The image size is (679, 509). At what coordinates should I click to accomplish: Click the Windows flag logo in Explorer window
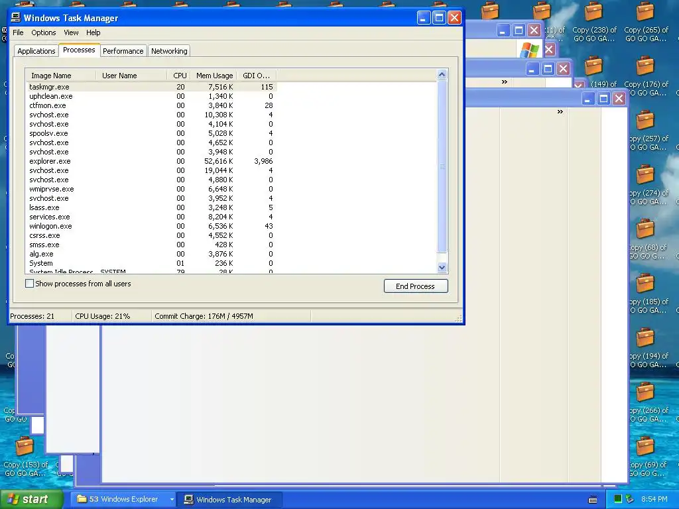[x=530, y=50]
